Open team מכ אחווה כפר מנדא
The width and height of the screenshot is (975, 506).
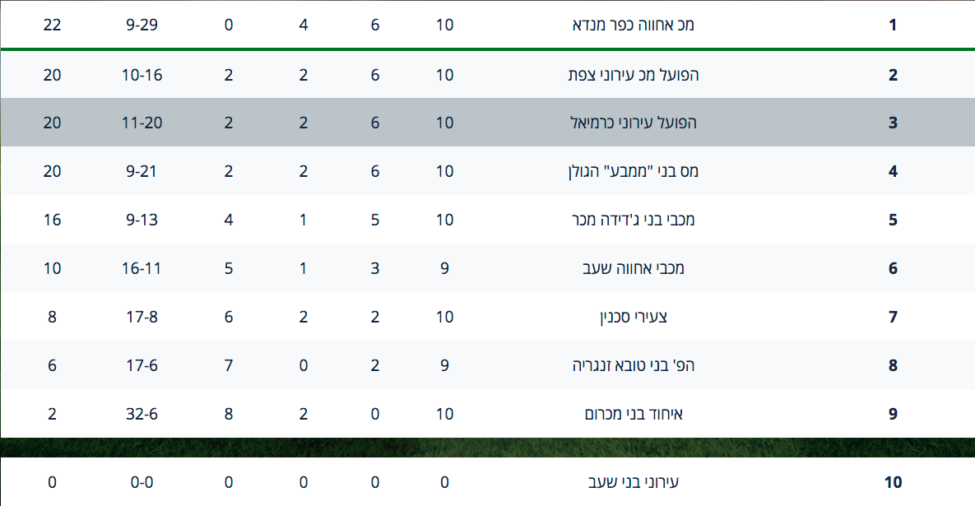coord(633,25)
